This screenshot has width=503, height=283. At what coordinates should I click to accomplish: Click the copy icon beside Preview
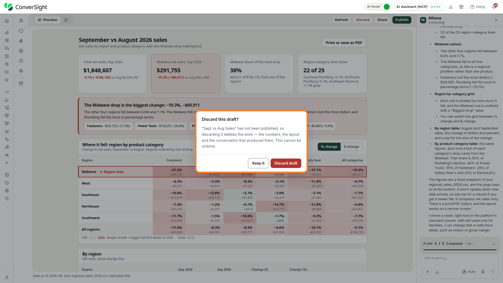(x=66, y=20)
